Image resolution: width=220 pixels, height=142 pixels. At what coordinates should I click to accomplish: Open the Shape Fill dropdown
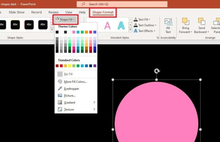tap(65, 20)
